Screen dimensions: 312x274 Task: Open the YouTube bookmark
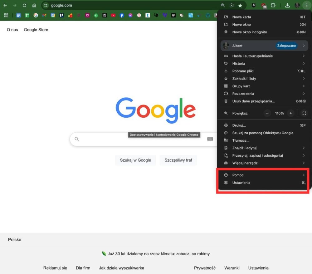113,15
